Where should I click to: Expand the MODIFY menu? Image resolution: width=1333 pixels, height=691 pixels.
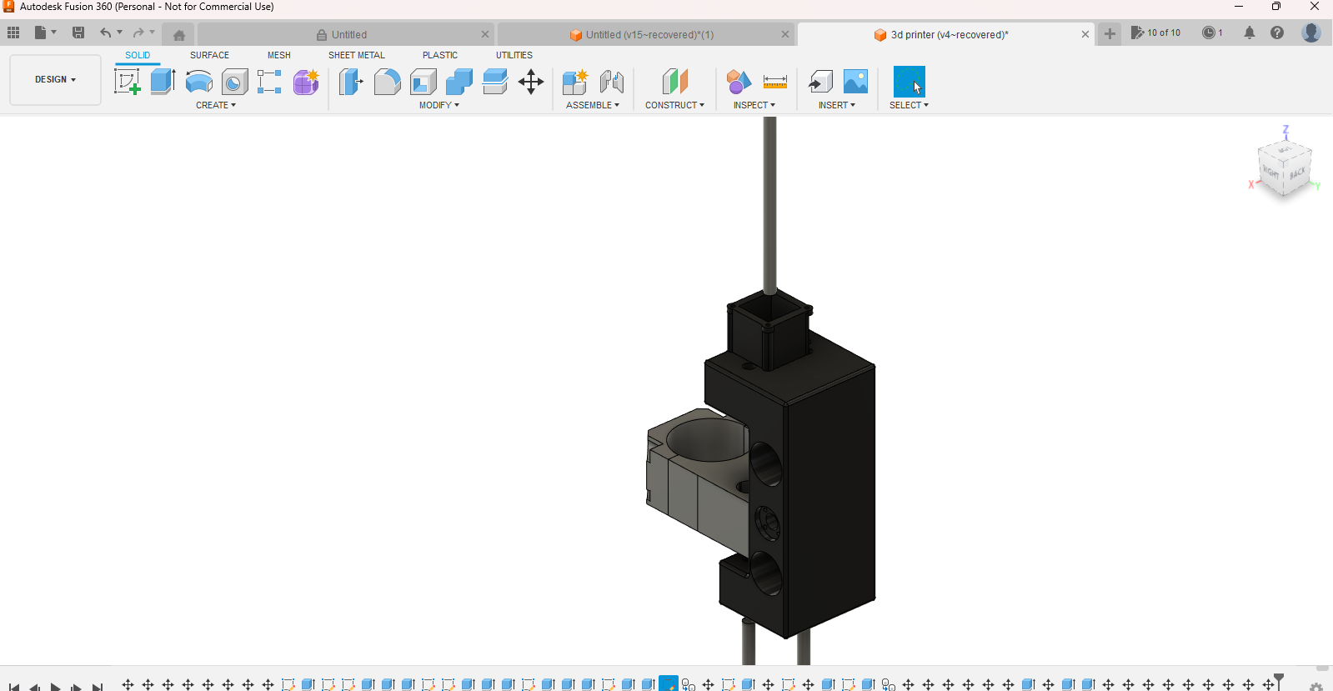pyautogui.click(x=439, y=105)
